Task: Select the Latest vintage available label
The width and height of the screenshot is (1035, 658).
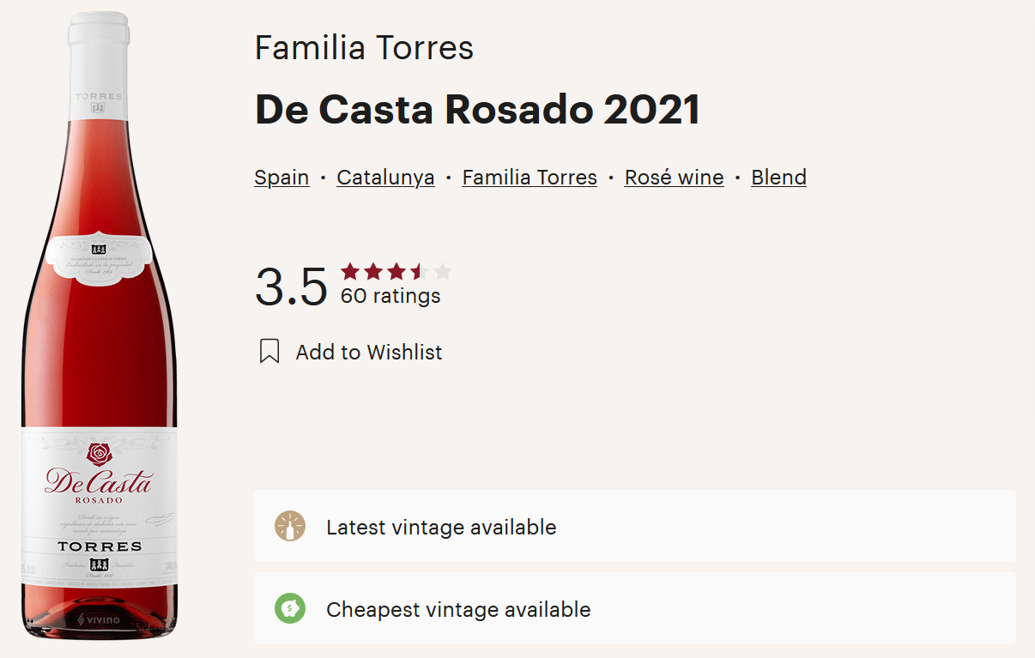Action: tap(441, 527)
